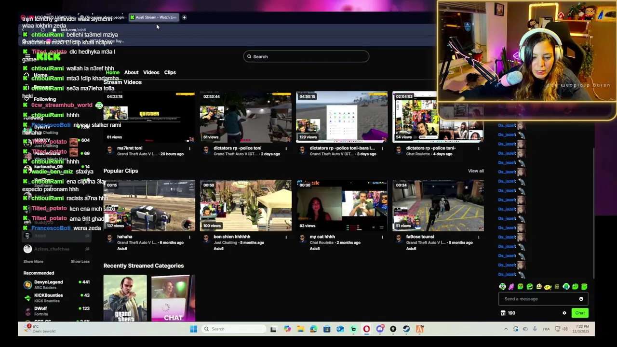
Task: Open the Windows Start menu
Action: (x=193, y=329)
